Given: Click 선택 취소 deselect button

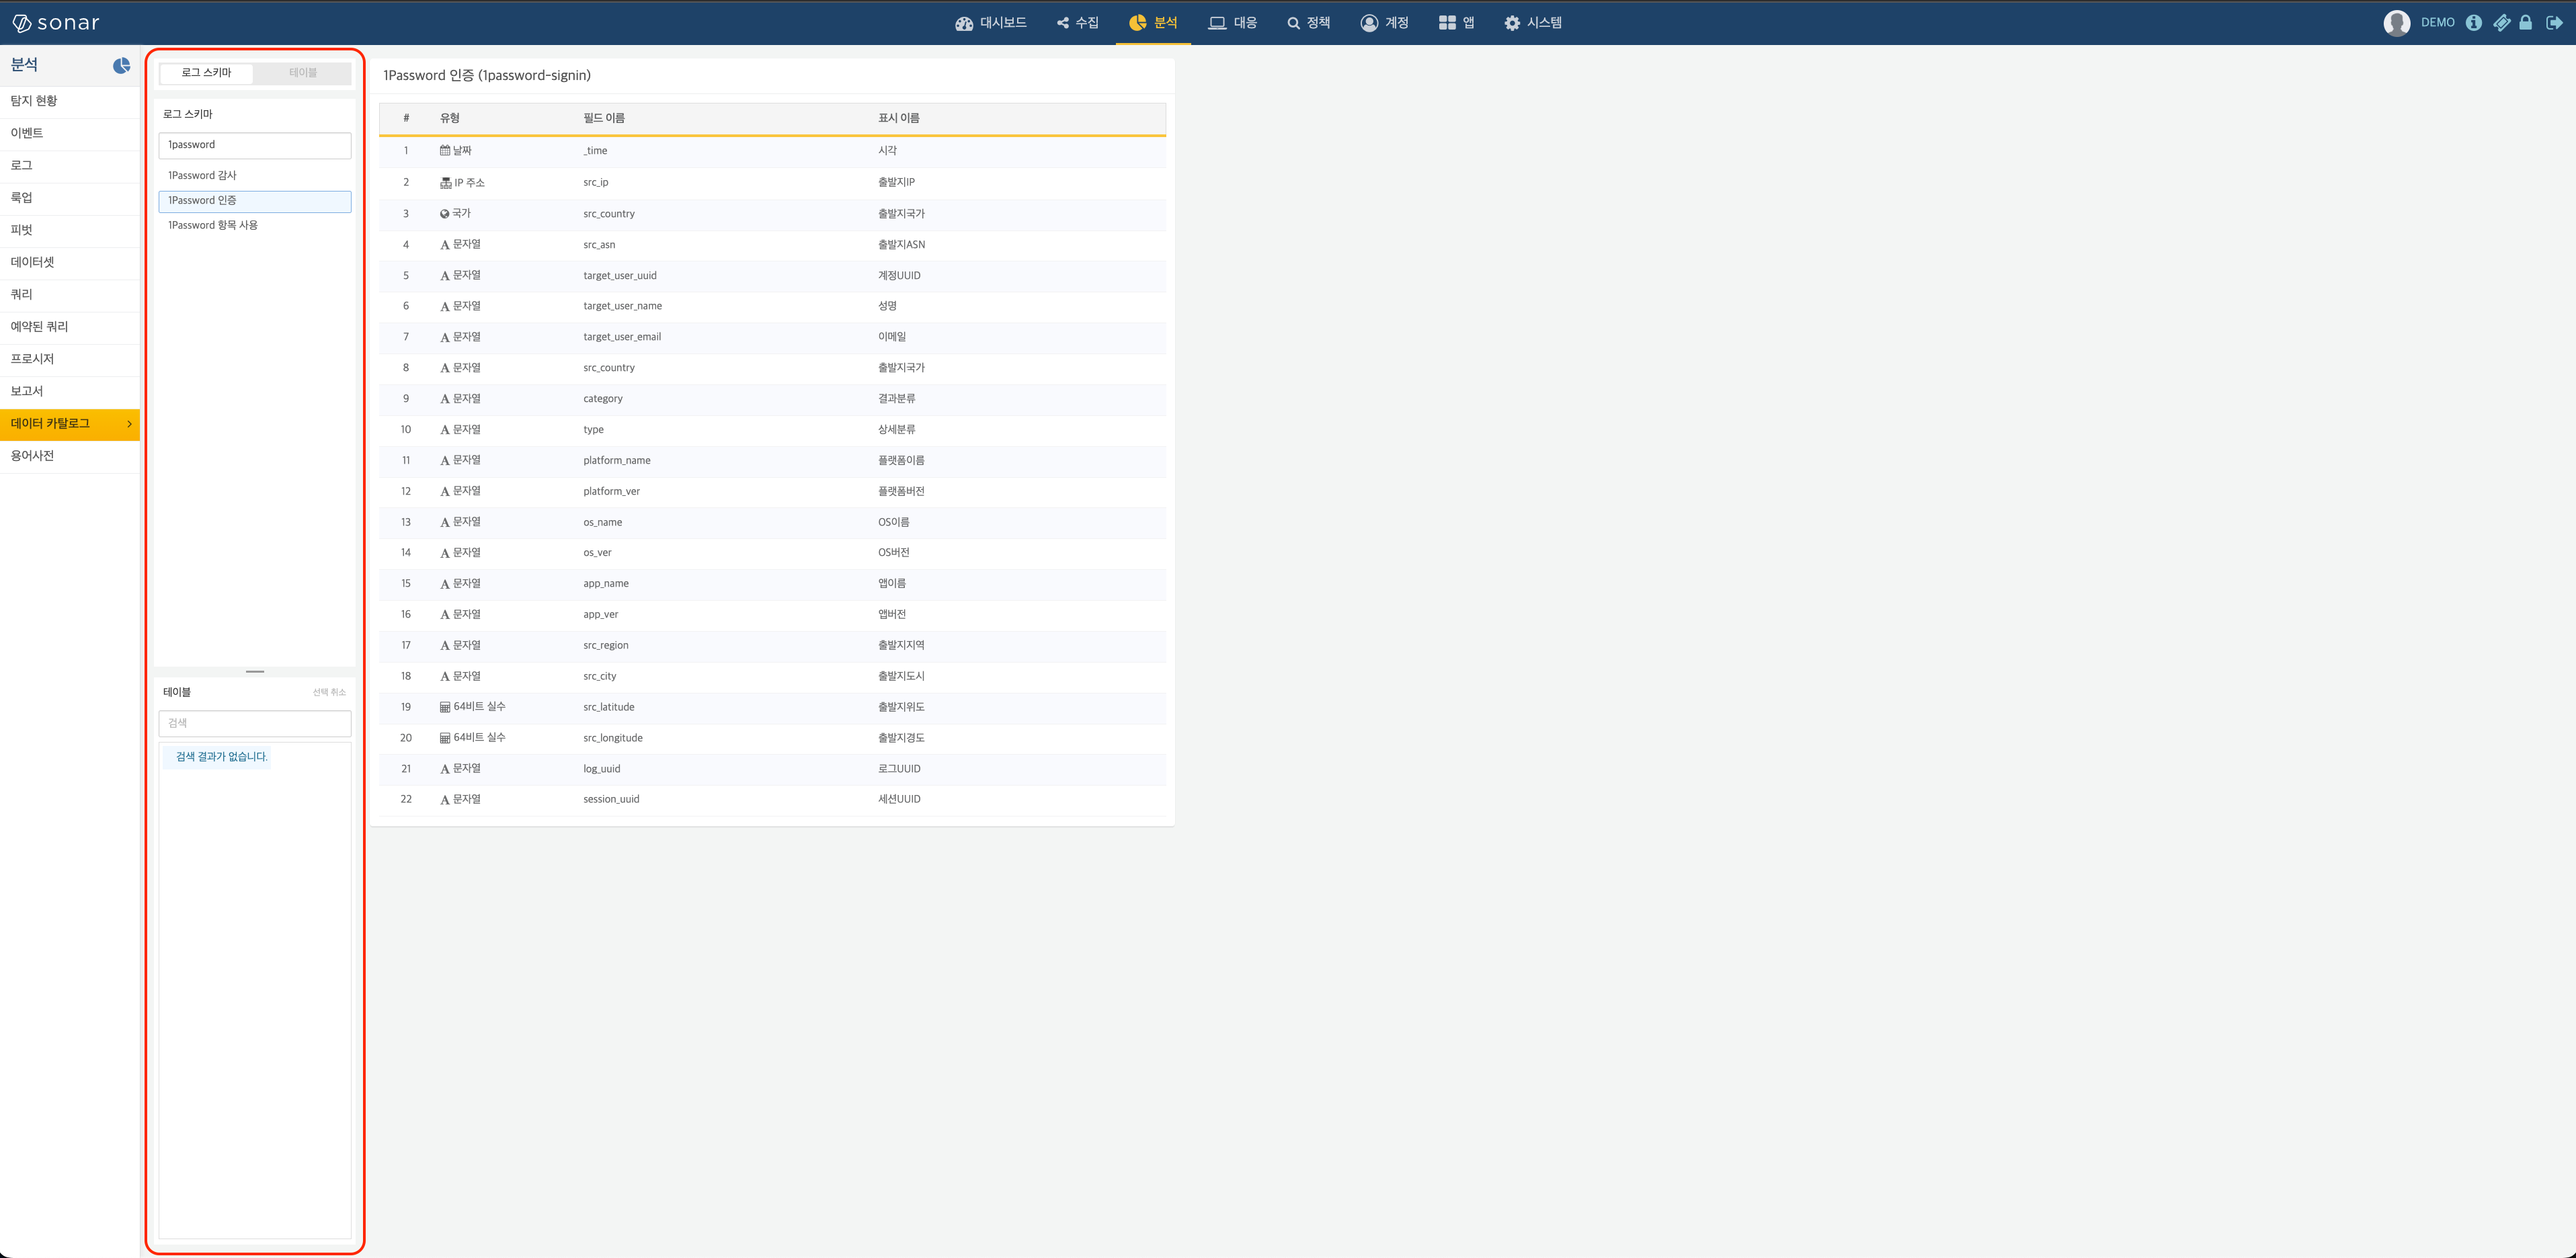Looking at the screenshot, I should (x=329, y=692).
